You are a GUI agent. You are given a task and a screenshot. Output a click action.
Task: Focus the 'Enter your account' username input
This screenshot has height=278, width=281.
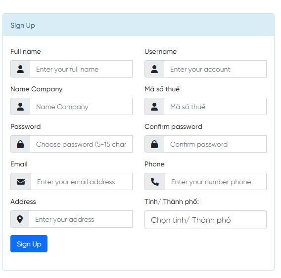click(215, 69)
